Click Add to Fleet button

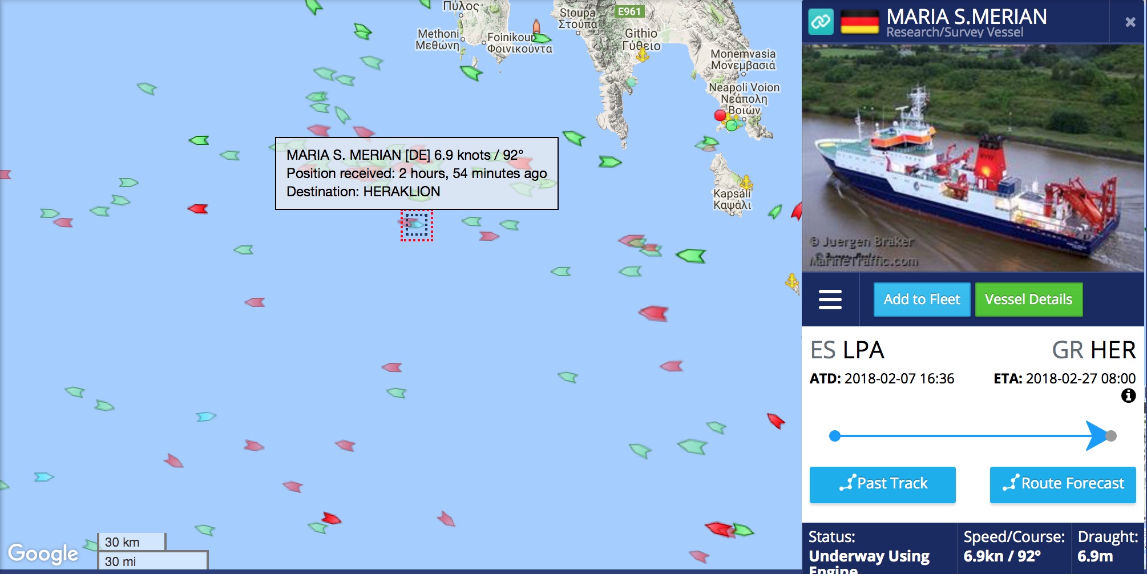[x=922, y=300]
